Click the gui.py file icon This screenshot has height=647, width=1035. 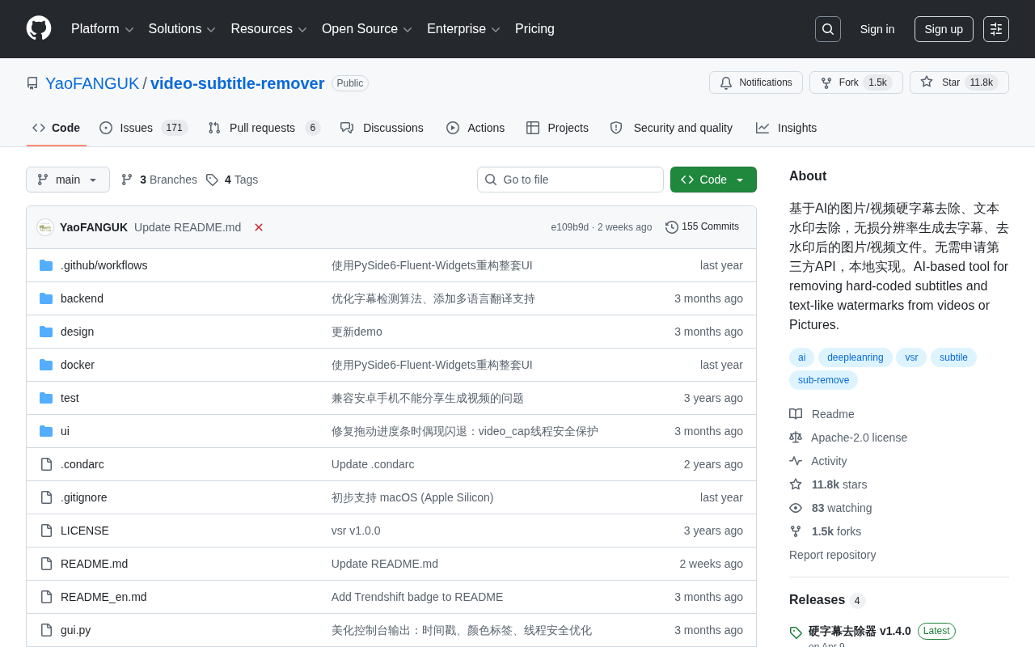pos(46,630)
